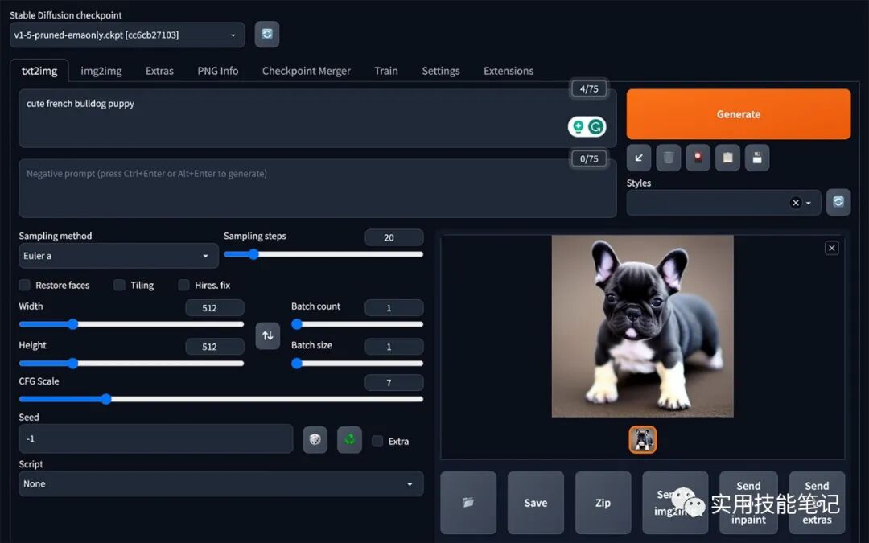
Task: Click the Seed input field
Action: tap(156, 439)
